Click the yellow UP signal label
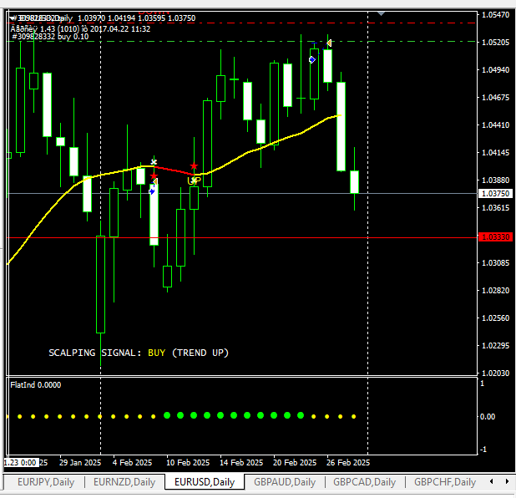Image resolution: width=516 pixels, height=498 pixels. 194,180
